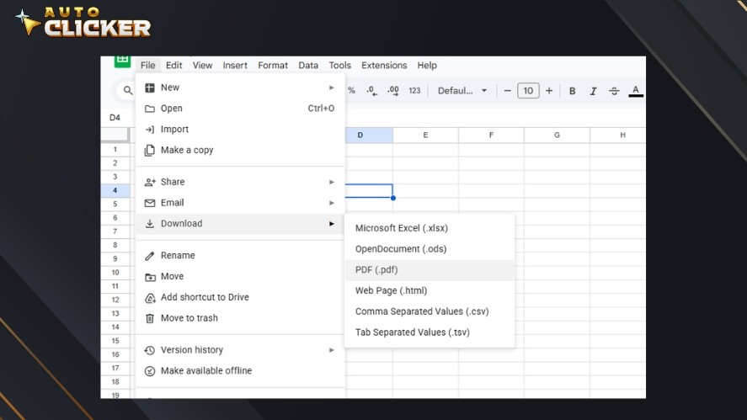747x420 pixels.
Task: Increase decimal places icon
Action: (x=393, y=90)
